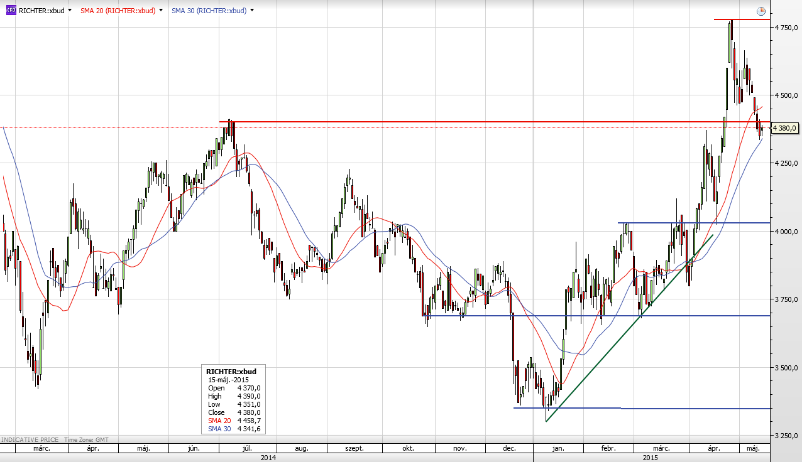Click the 3 500,0 price axis label
Image resolution: width=802 pixels, height=462 pixels.
tap(786, 367)
